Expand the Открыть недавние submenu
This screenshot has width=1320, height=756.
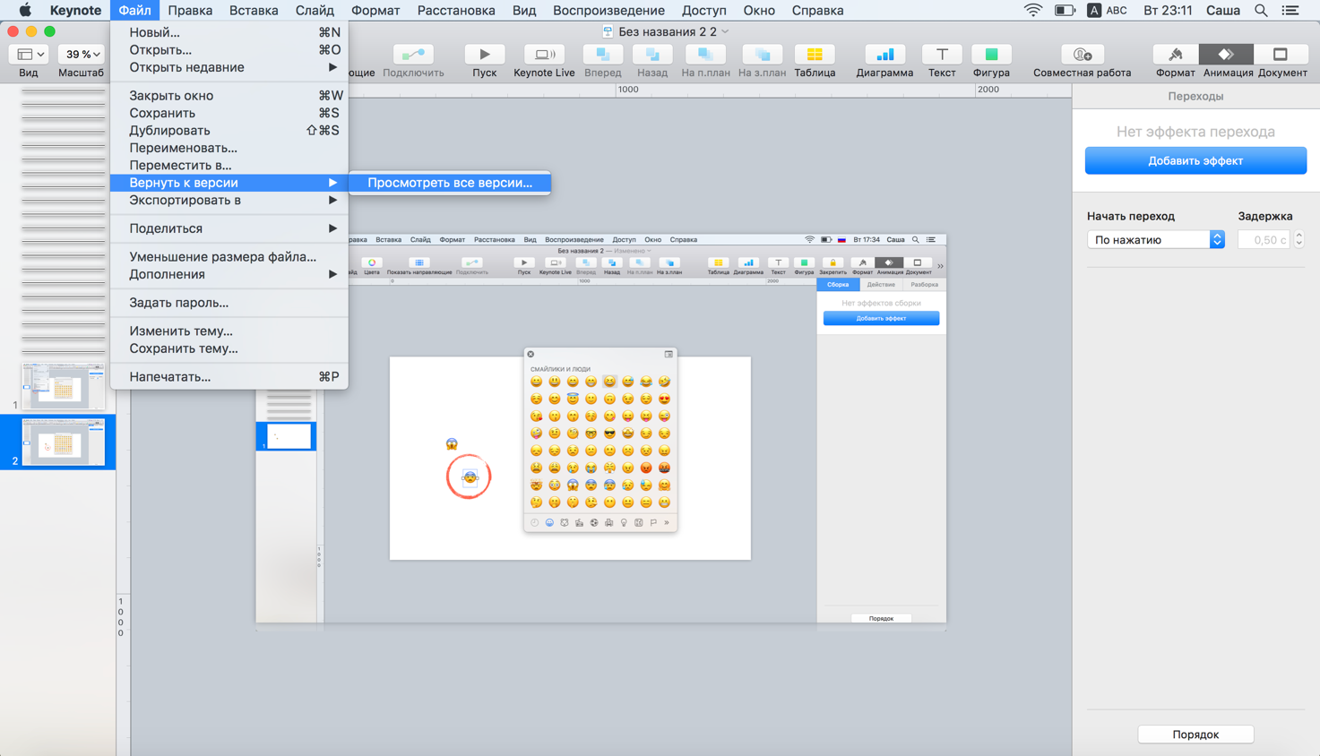pos(229,67)
